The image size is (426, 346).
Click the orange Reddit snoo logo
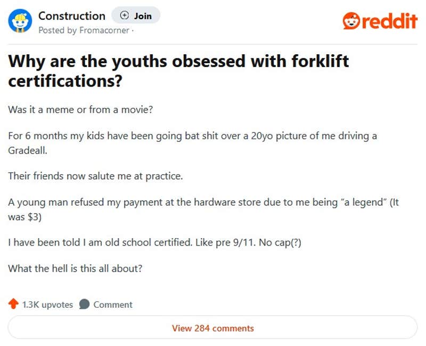click(x=351, y=20)
